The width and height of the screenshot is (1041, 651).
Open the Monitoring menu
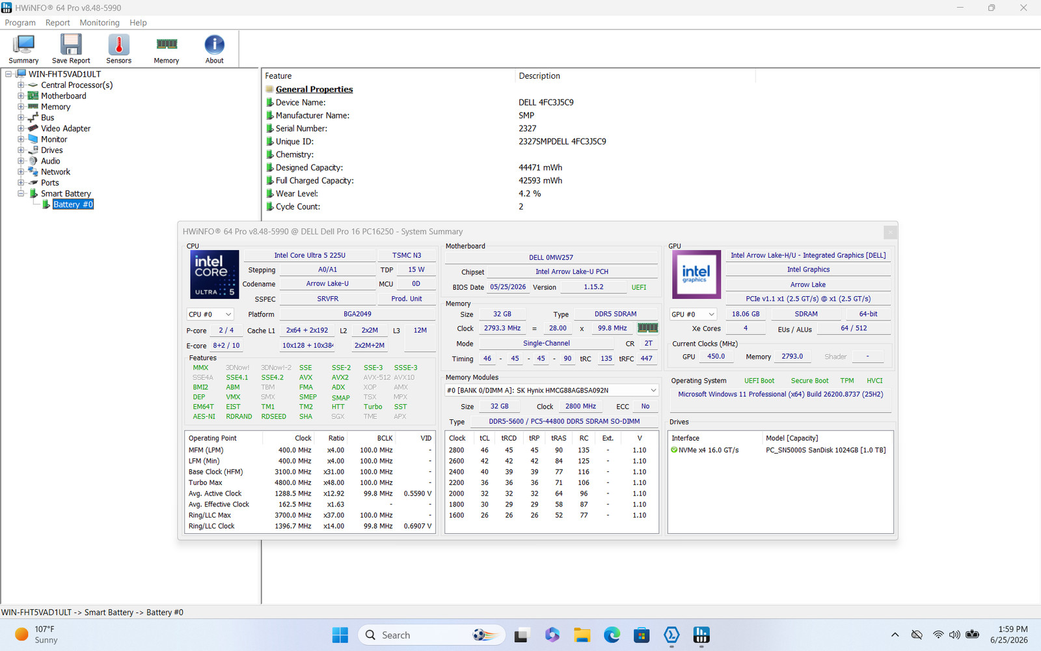[x=100, y=23]
